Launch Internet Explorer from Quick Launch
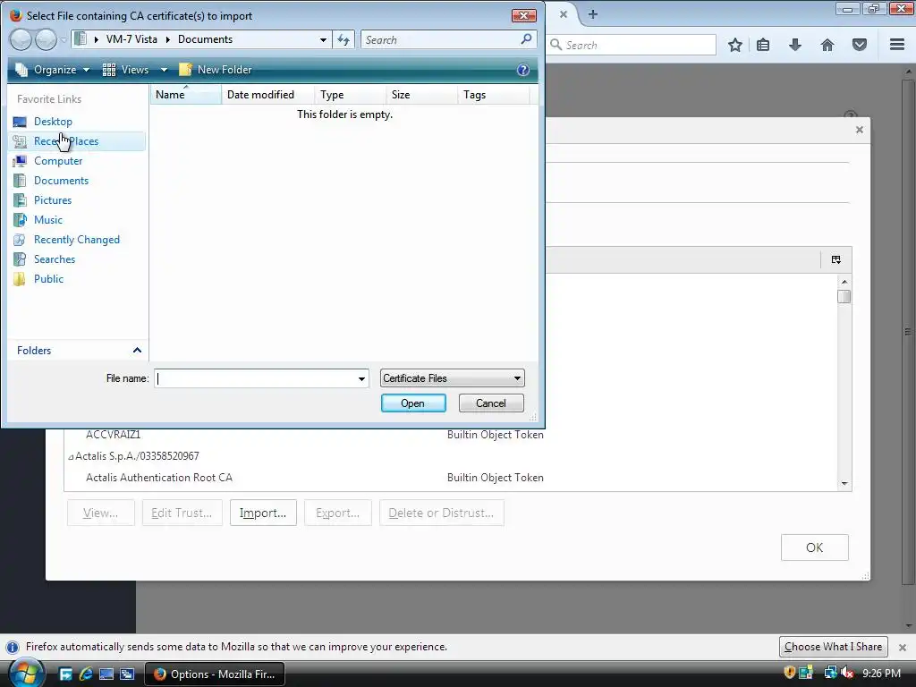 [86, 674]
